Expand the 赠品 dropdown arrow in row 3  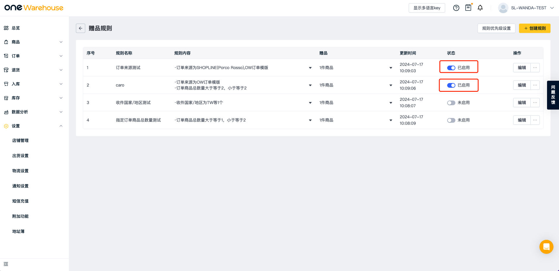click(391, 103)
